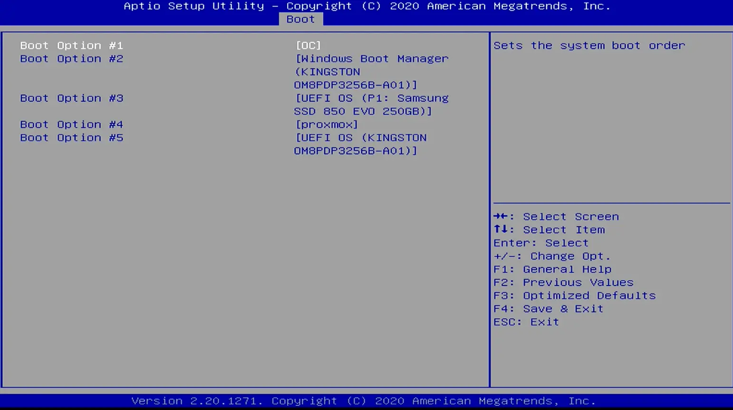Open the [OC] boot value dropdown
The image size is (733, 410).
(x=308, y=46)
